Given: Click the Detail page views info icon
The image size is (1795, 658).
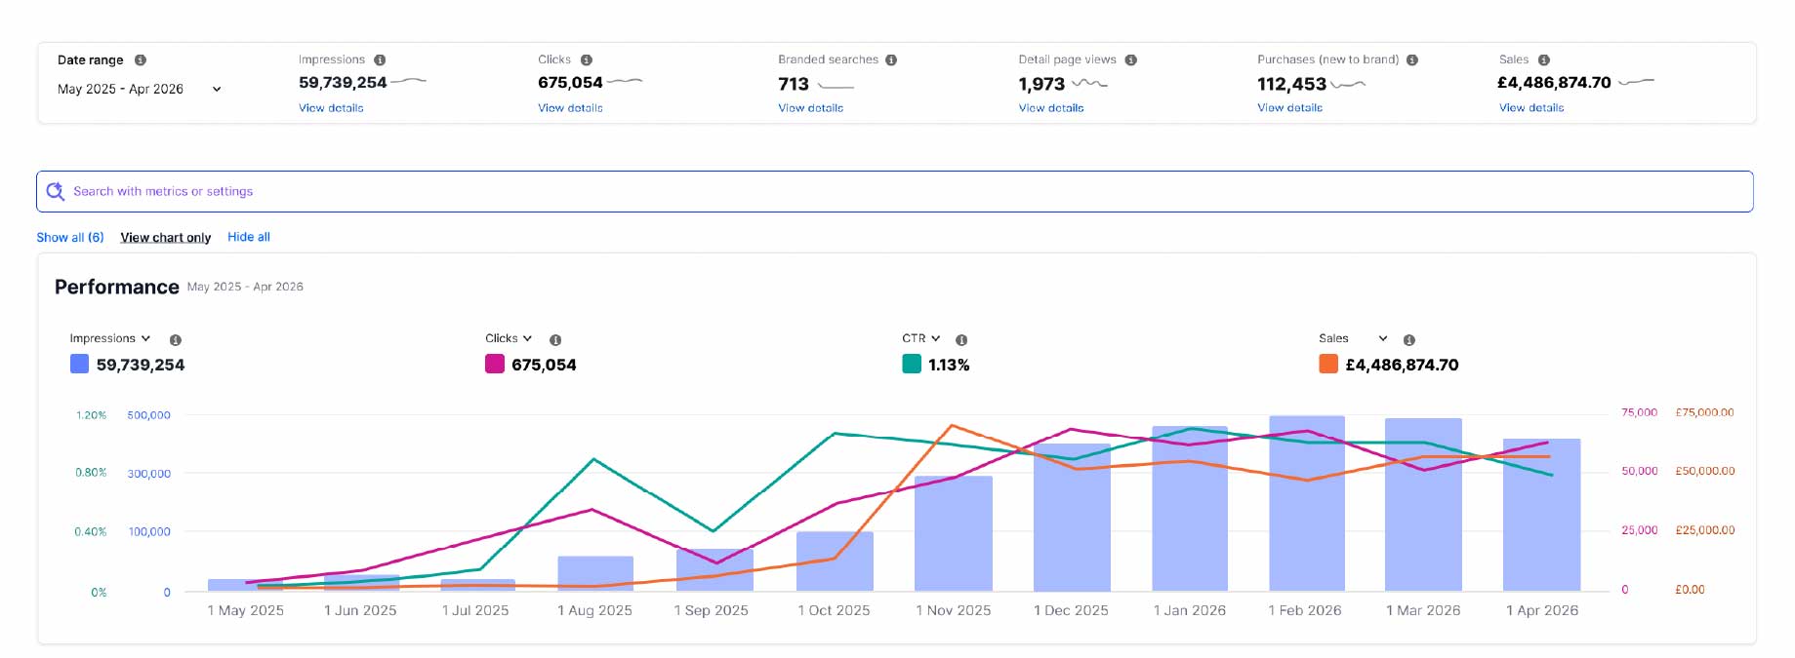Looking at the screenshot, I should pyautogui.click(x=1130, y=60).
